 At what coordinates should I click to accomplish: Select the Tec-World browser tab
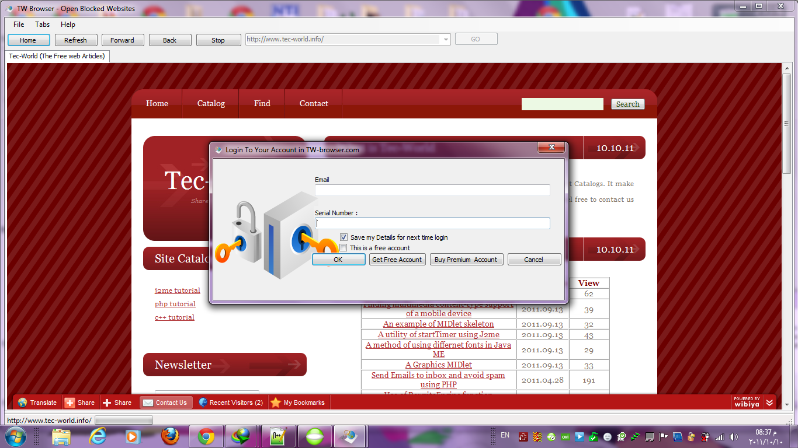57,56
